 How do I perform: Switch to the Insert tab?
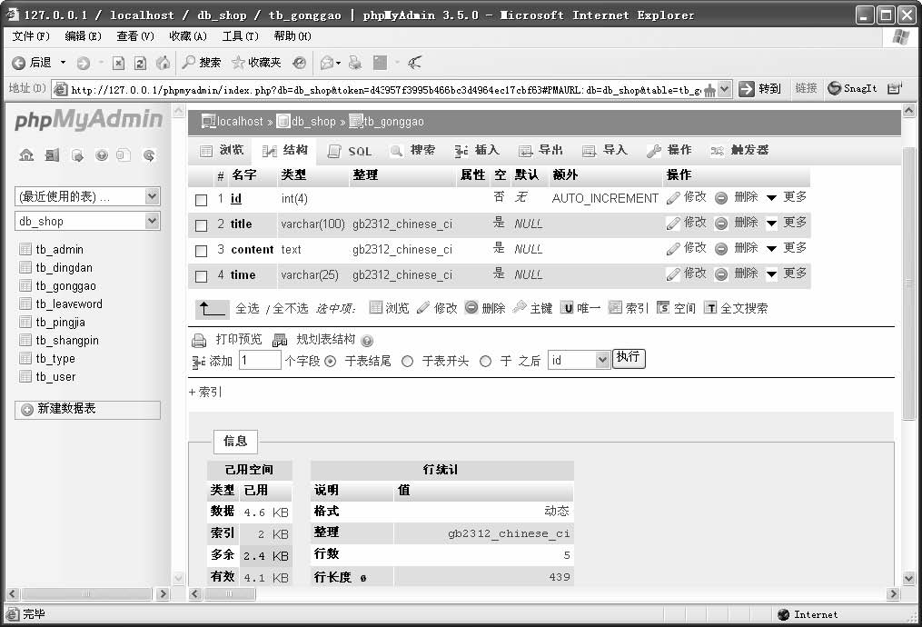(x=477, y=151)
